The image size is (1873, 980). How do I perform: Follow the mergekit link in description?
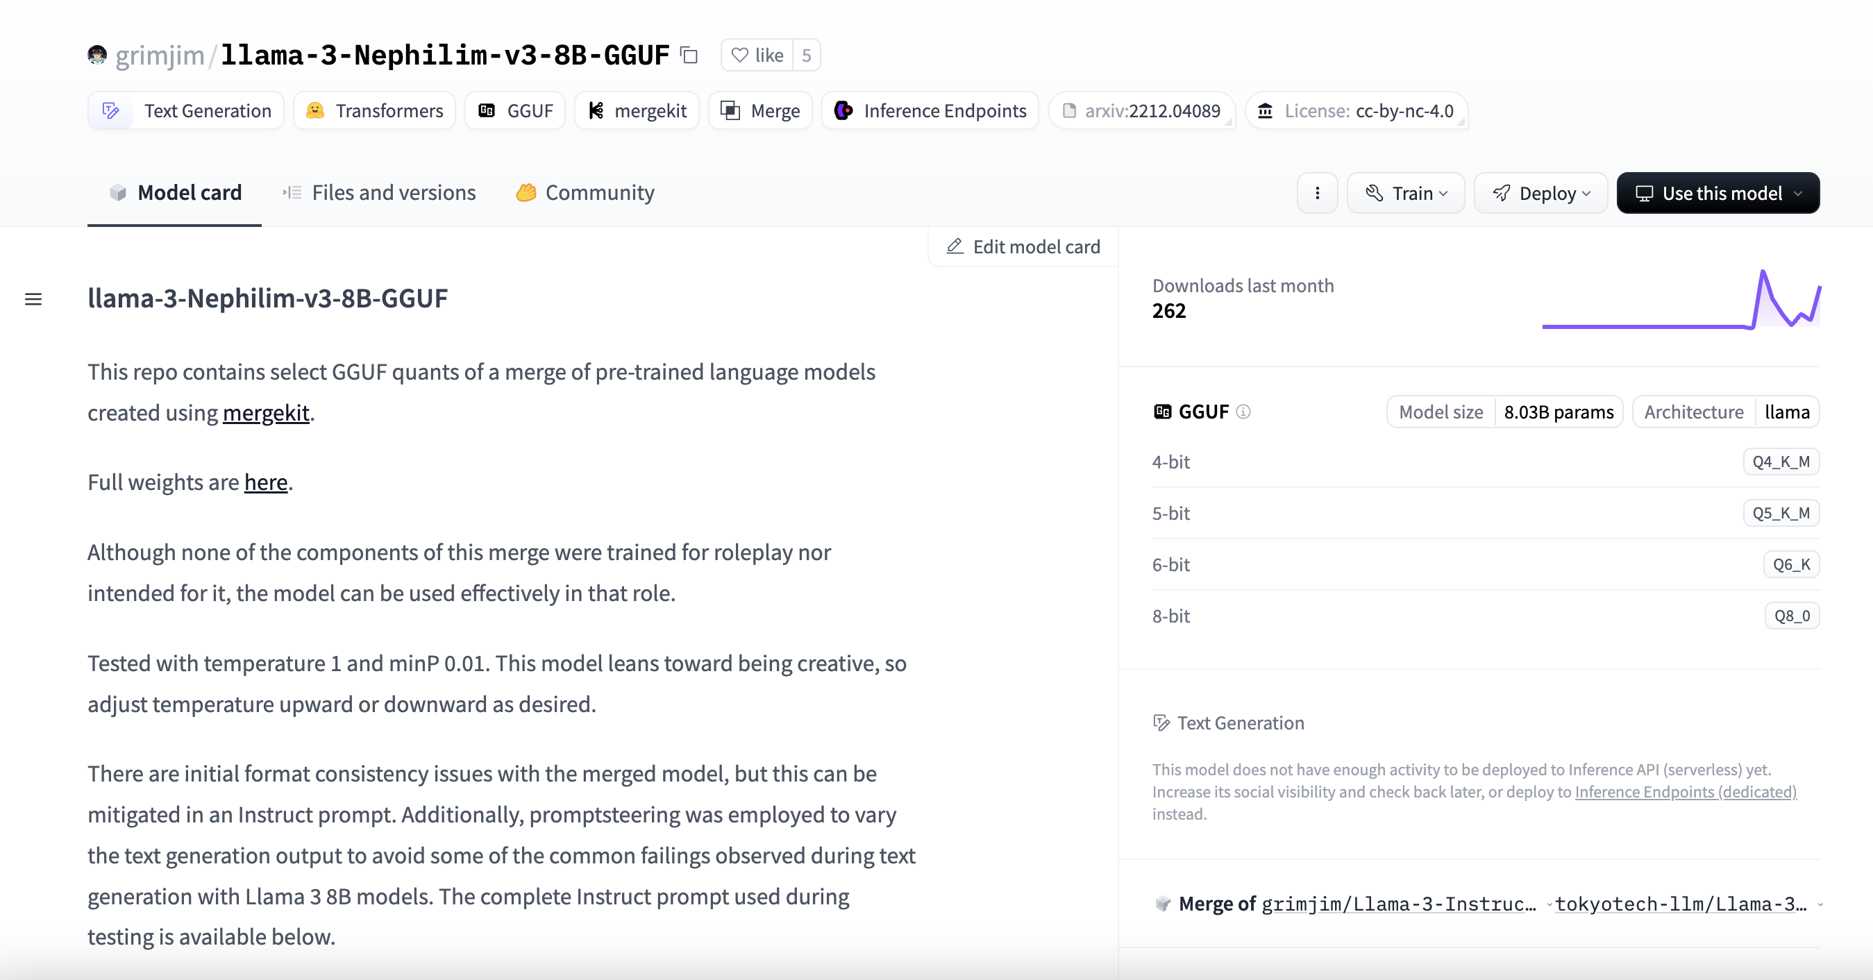click(x=266, y=412)
